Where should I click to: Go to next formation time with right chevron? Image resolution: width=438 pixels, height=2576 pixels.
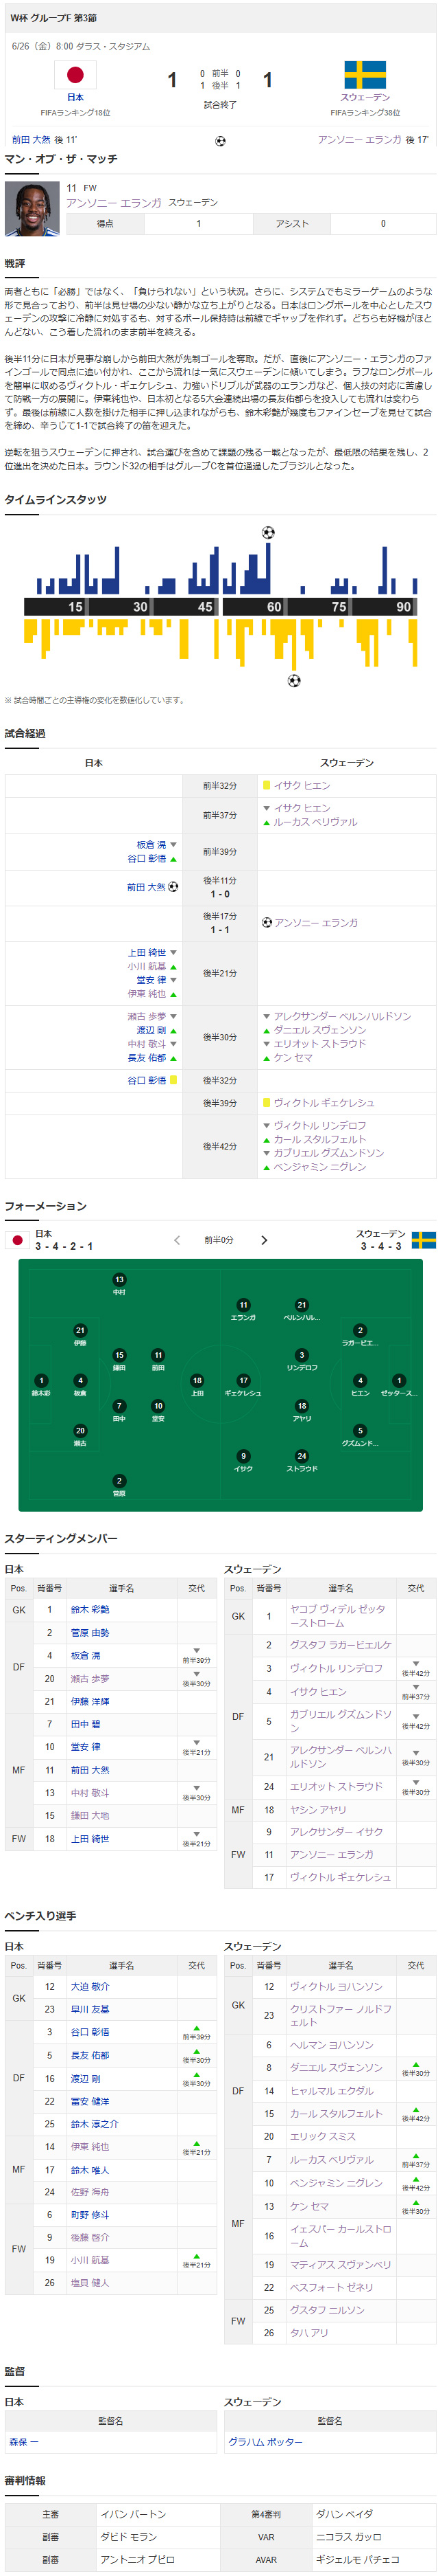[265, 1240]
